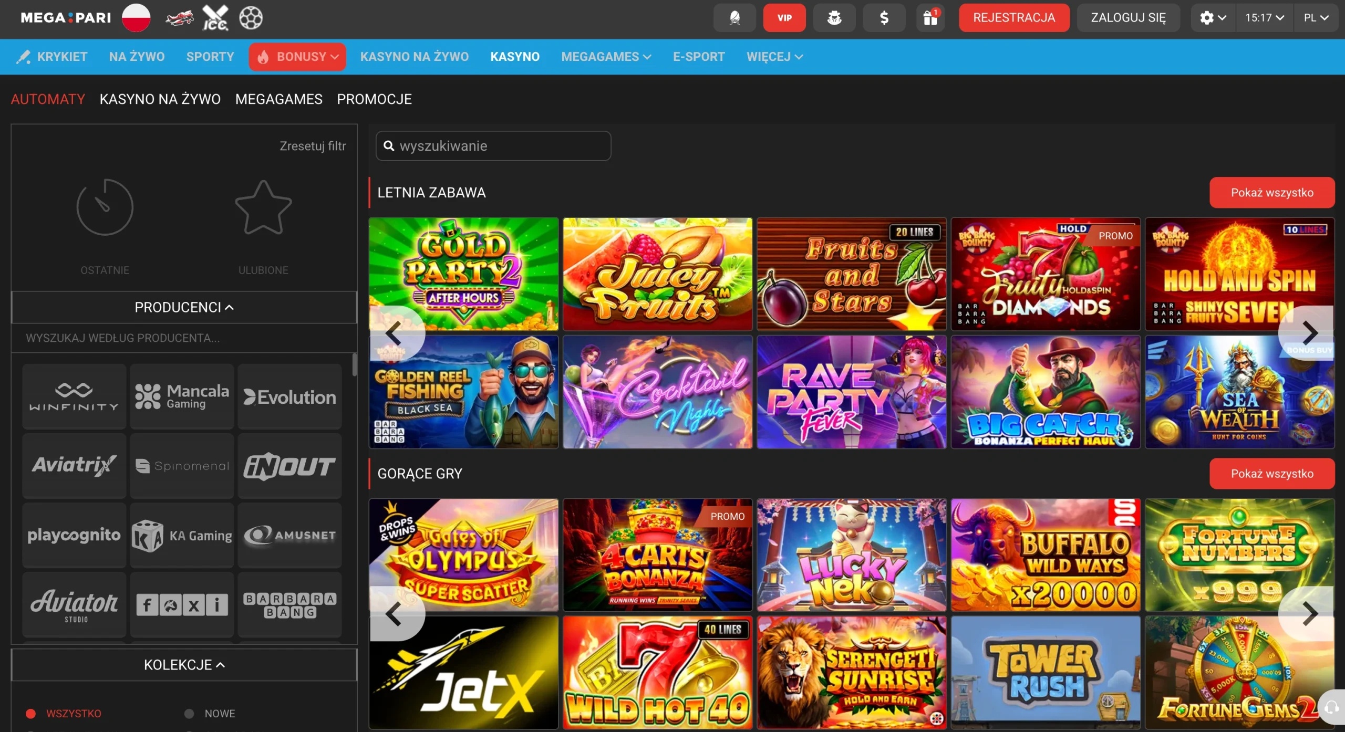Image resolution: width=1345 pixels, height=732 pixels.
Task: Click the detective hat icon button
Action: (x=834, y=18)
